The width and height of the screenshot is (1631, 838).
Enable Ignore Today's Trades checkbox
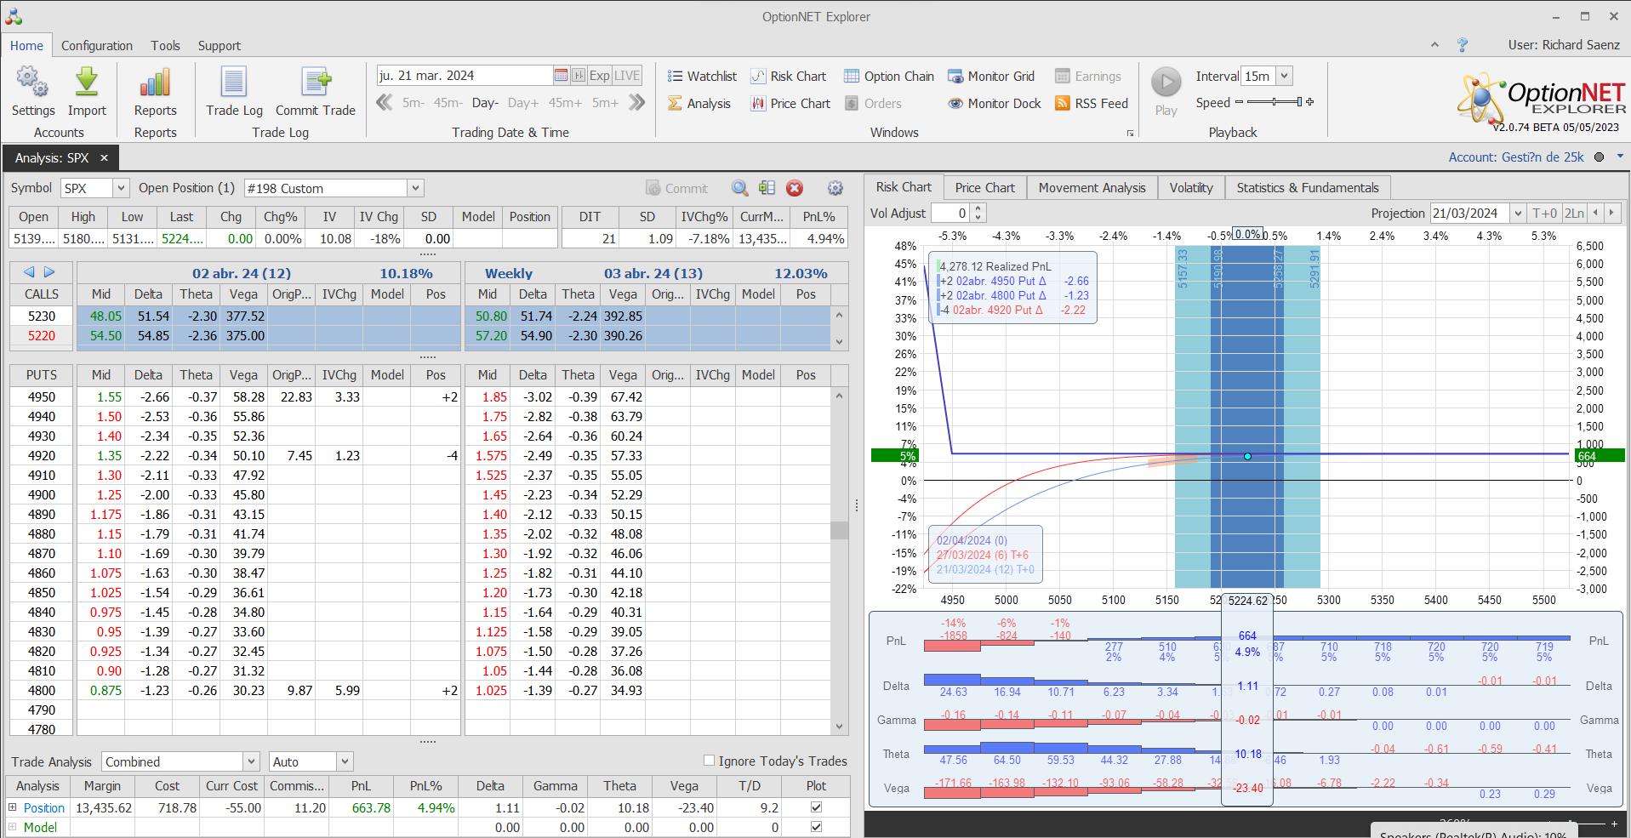tap(709, 761)
